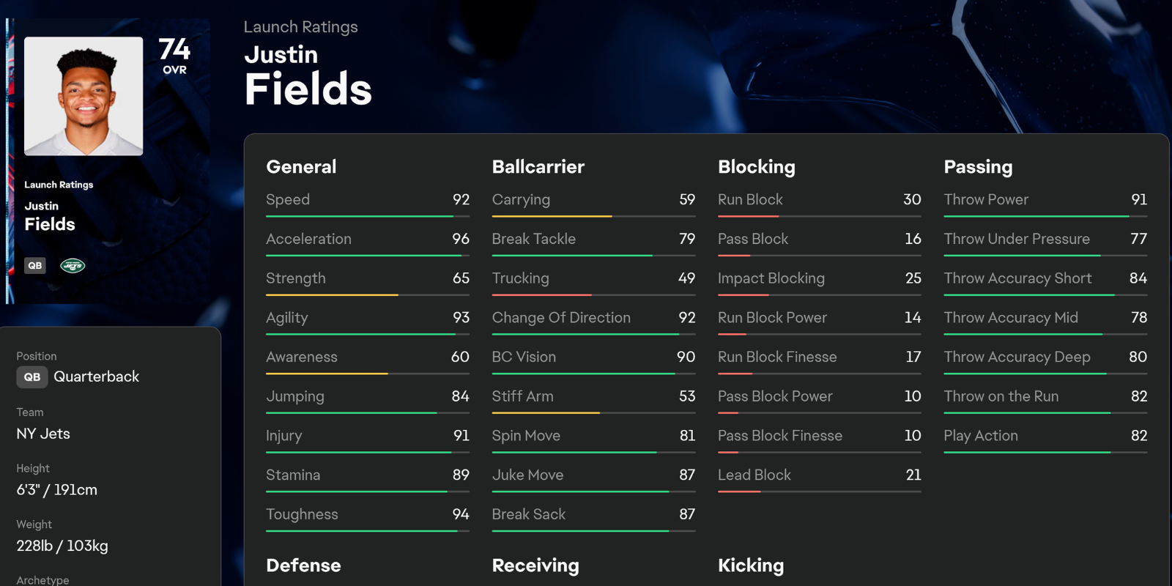Click the Receiving section heading
This screenshot has height=586, width=1172.
pyautogui.click(x=535, y=565)
